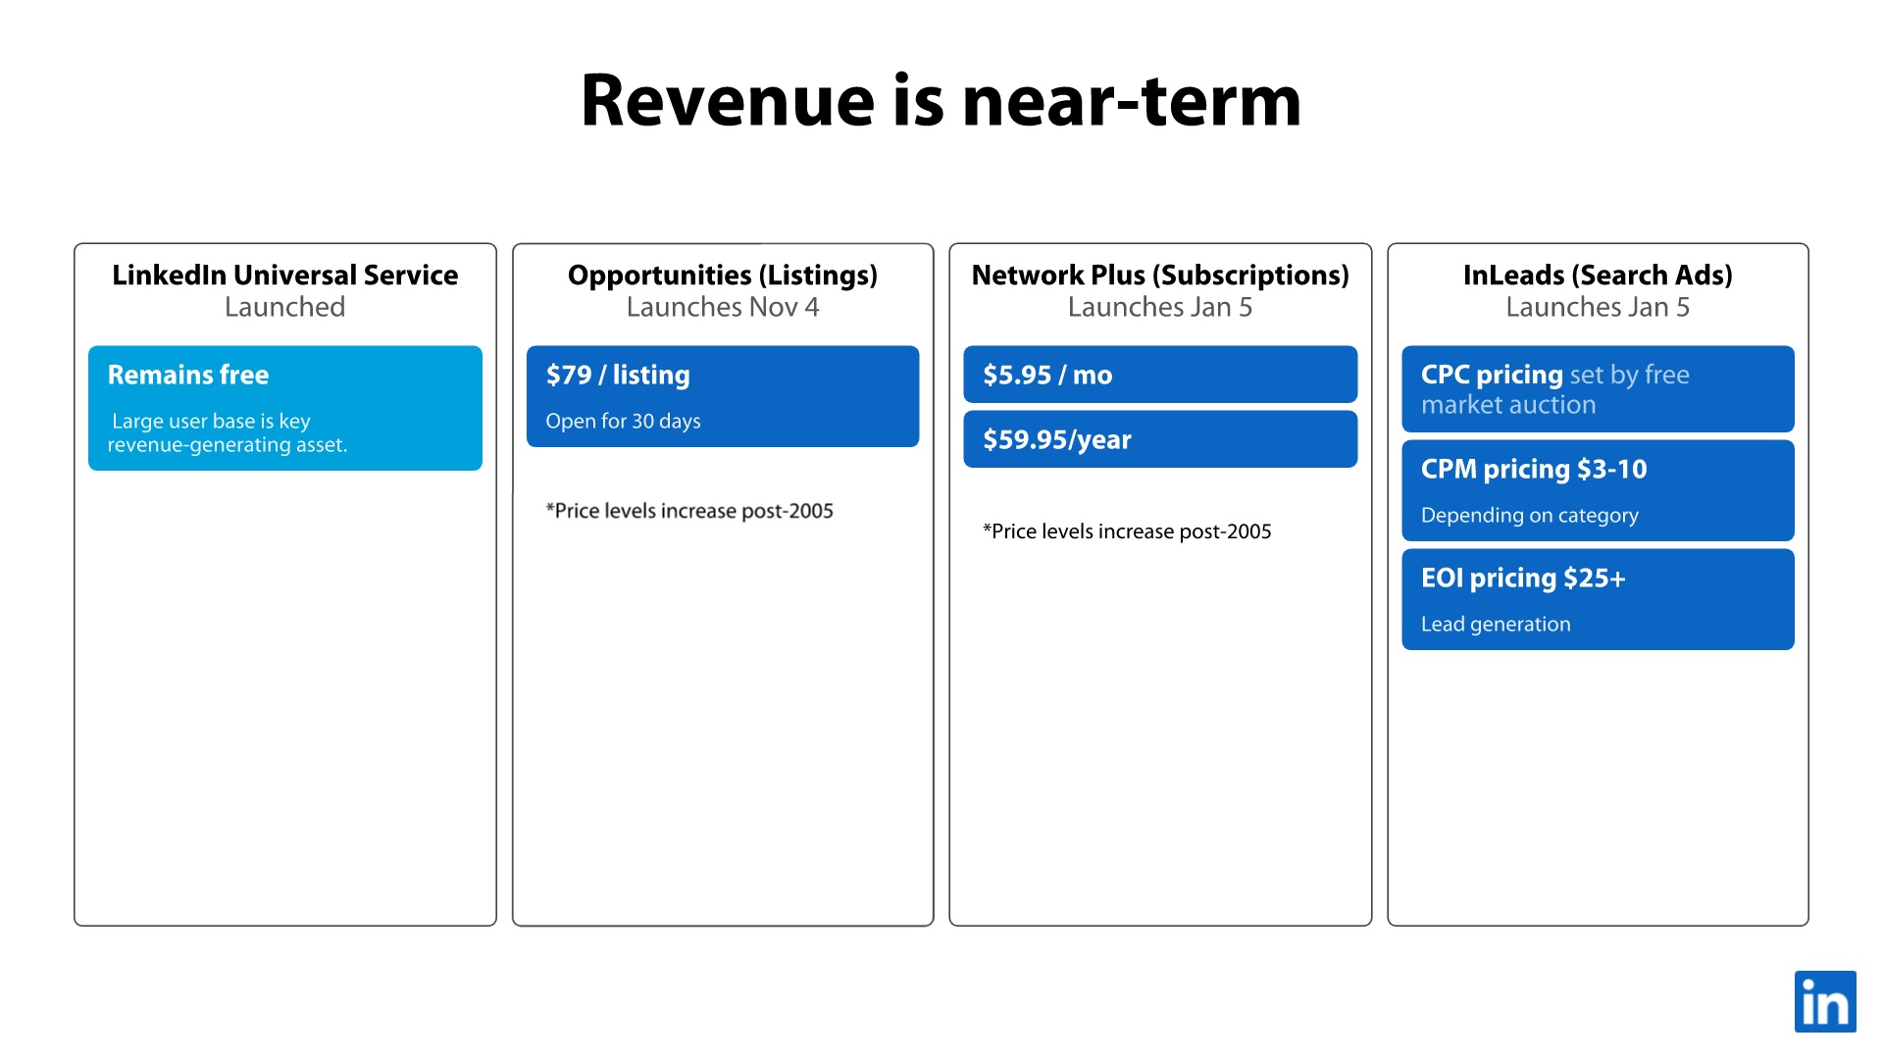Viewport: 1883px width, 1059px height.
Task: Select the '$5.95 / mo' pricing box
Action: tap(1159, 375)
